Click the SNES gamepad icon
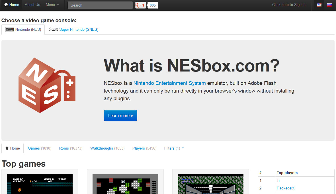 point(53,29)
